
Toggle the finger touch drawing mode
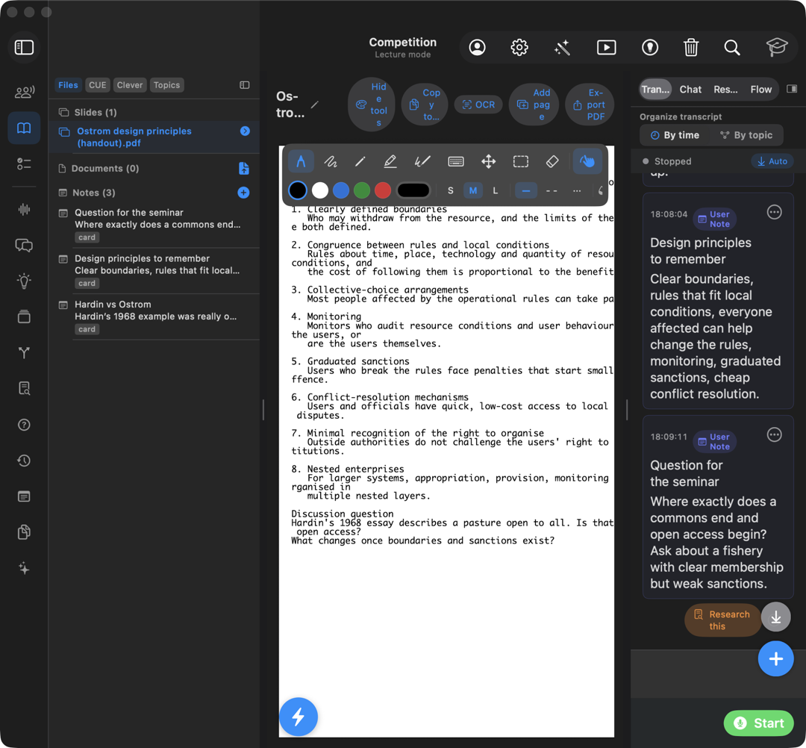587,161
